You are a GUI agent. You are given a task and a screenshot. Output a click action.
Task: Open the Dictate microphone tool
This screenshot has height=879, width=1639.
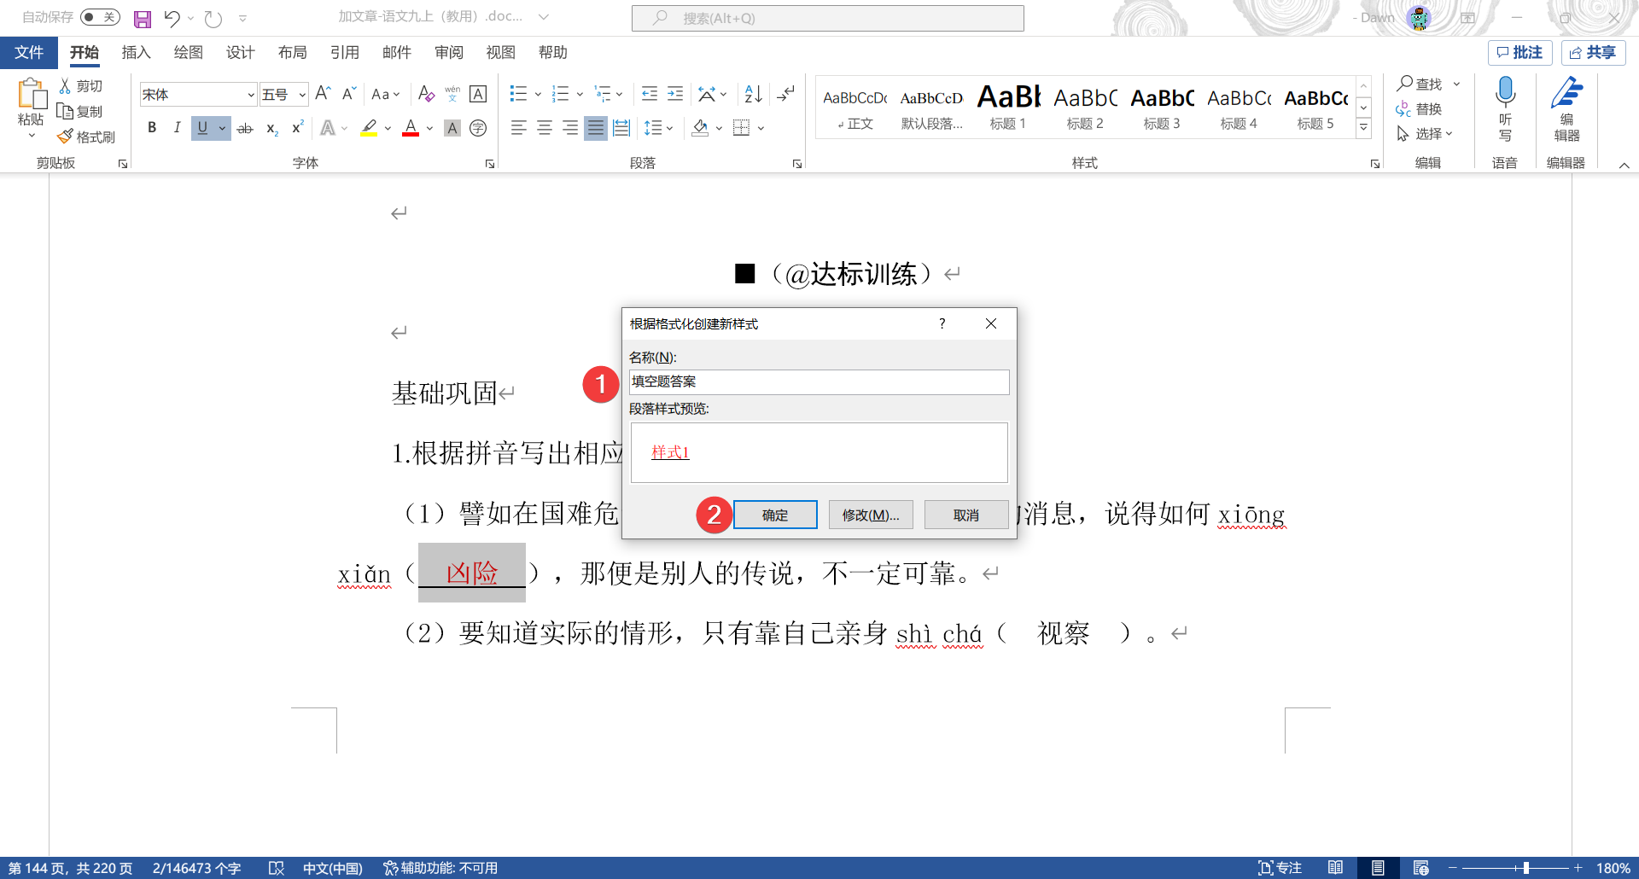click(x=1505, y=109)
